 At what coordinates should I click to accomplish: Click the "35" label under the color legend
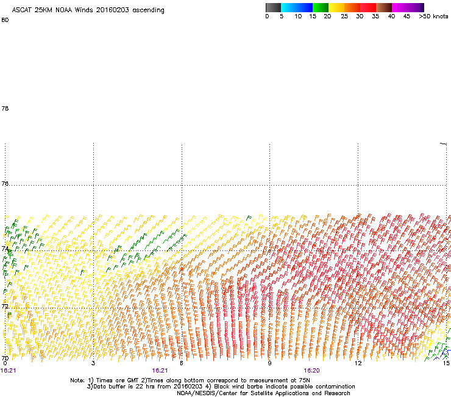pos(375,16)
